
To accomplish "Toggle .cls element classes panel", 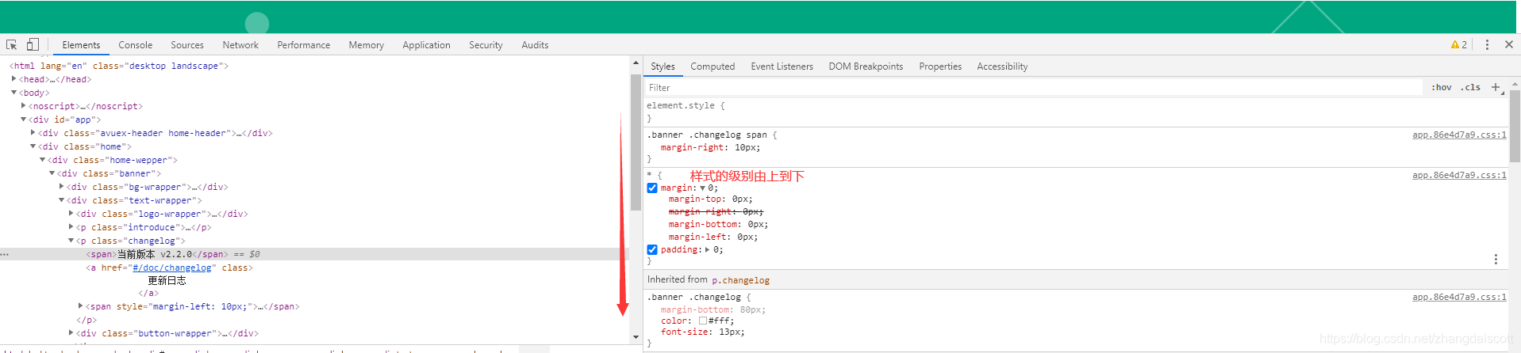I will [1472, 87].
